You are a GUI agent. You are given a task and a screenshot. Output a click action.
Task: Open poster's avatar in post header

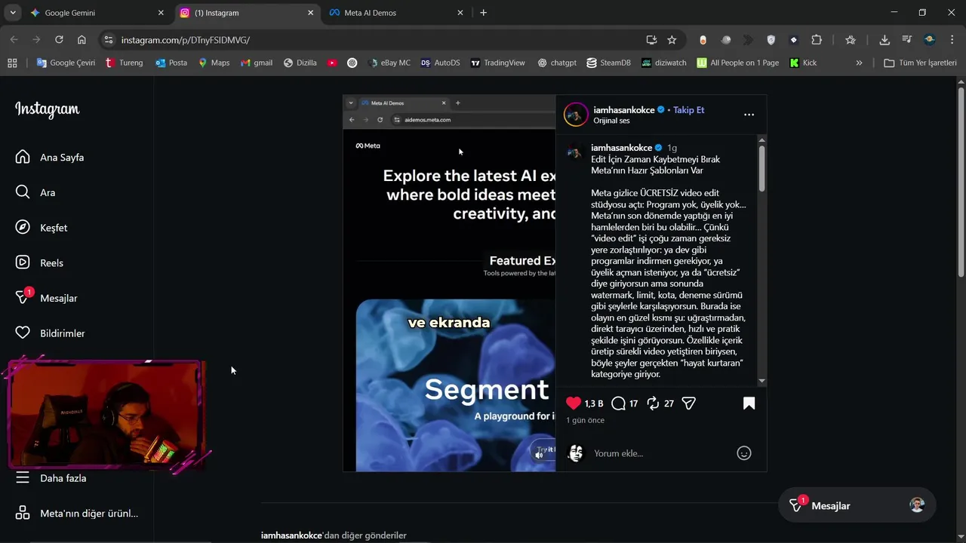point(576,115)
